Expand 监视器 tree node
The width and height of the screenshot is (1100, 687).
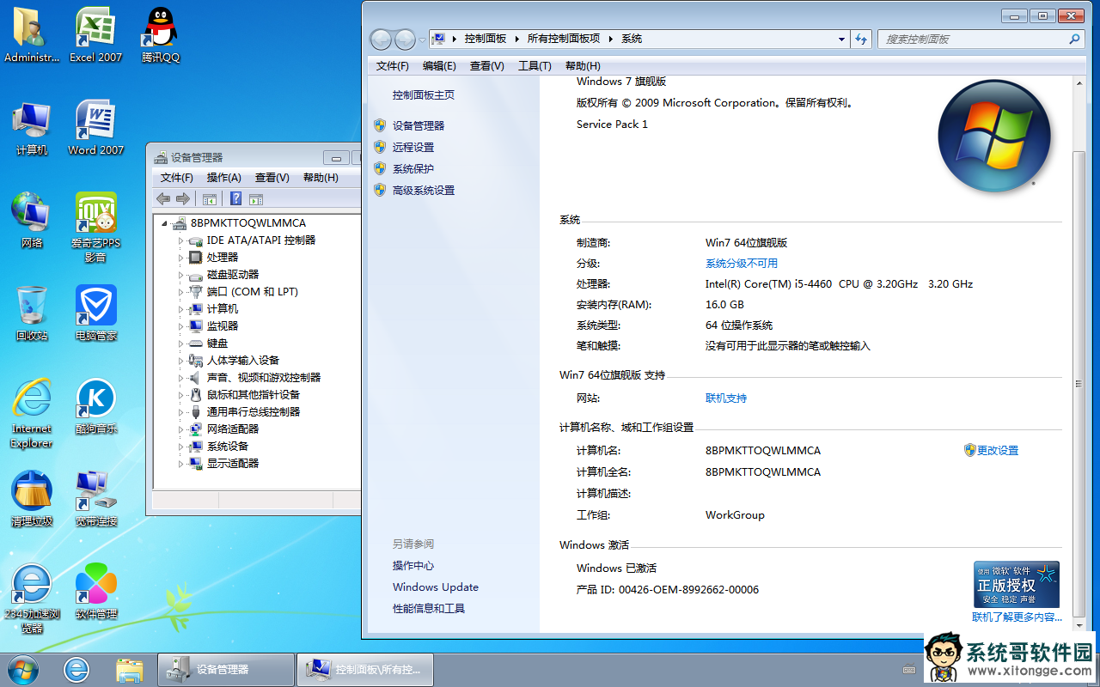(180, 326)
